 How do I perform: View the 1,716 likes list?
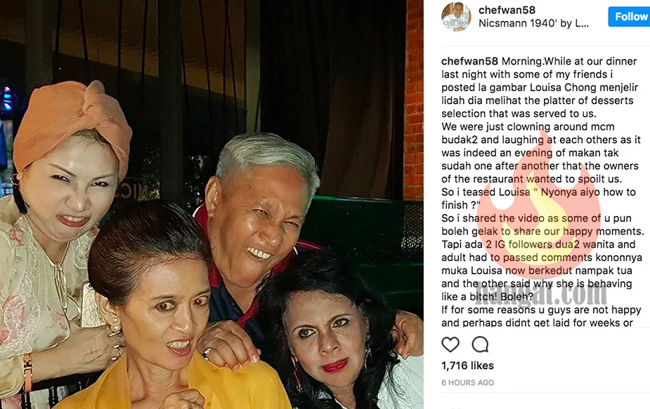click(x=467, y=366)
